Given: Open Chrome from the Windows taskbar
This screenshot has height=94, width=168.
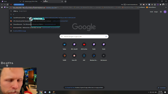Looking at the screenshot, I should click(x=41, y=92).
